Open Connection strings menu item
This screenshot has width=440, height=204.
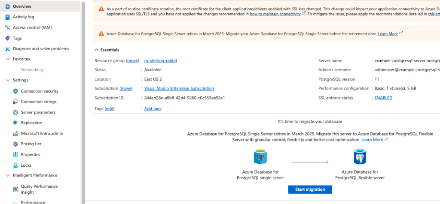tap(39, 102)
